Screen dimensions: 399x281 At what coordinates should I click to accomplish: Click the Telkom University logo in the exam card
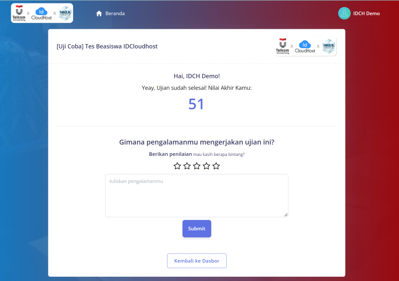pos(282,46)
